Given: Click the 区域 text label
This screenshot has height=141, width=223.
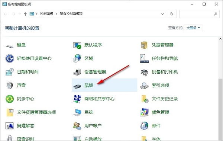Looking at the screenshot, I should [89, 58].
